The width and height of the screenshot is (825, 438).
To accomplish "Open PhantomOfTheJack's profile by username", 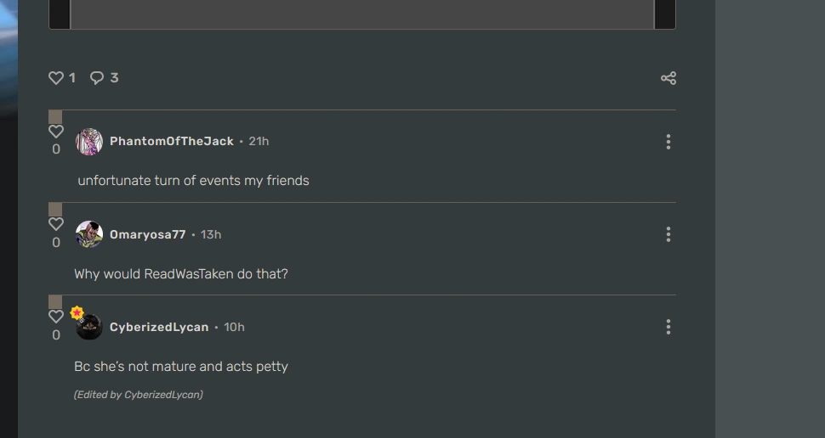I will [172, 142].
